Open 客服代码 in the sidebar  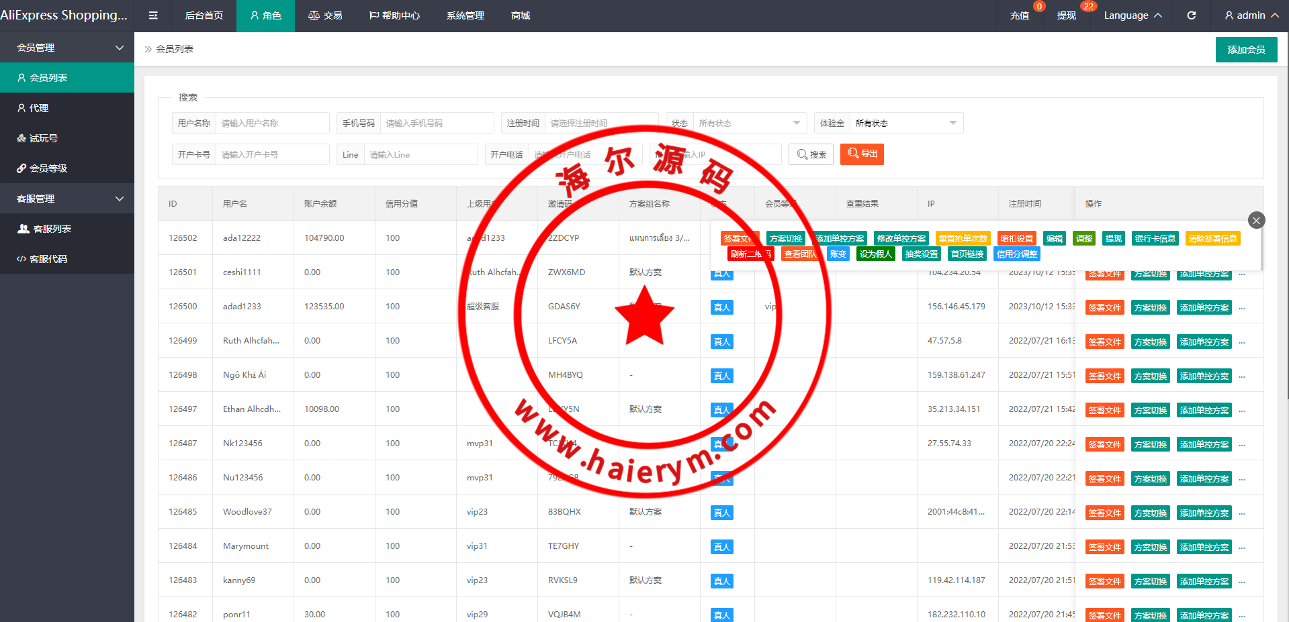coord(67,259)
